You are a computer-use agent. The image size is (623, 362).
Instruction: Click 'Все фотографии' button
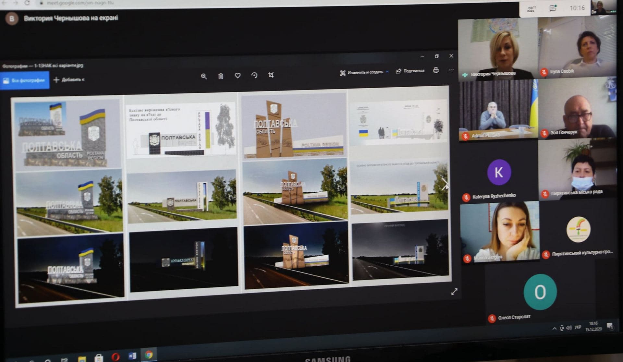coord(24,80)
